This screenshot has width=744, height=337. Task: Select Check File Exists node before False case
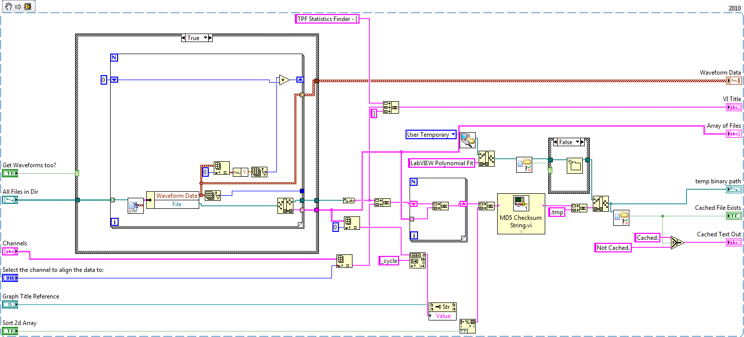(x=524, y=165)
